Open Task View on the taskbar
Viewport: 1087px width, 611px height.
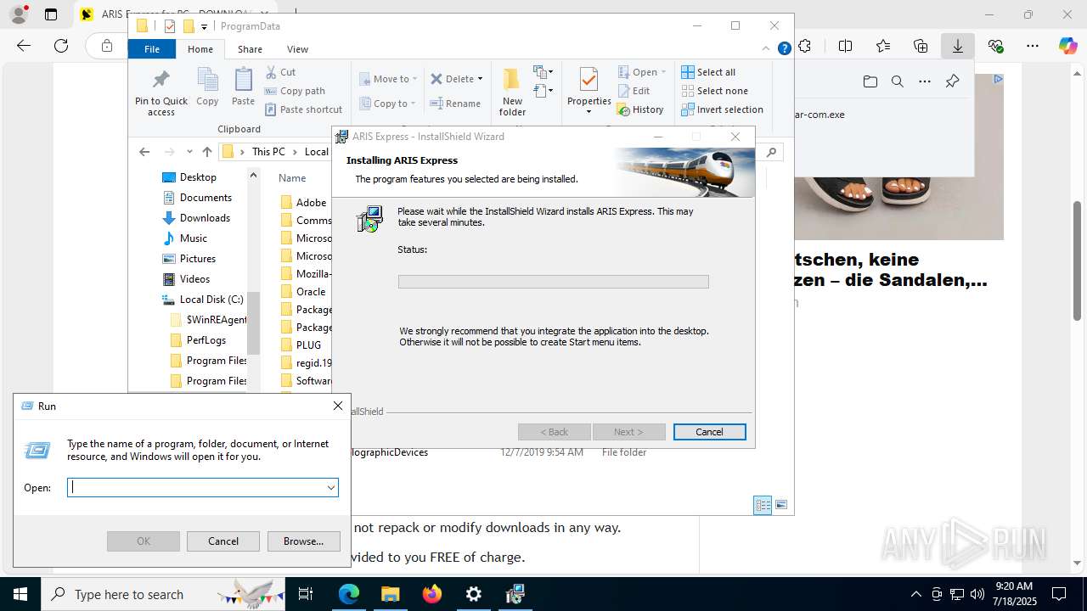[306, 594]
